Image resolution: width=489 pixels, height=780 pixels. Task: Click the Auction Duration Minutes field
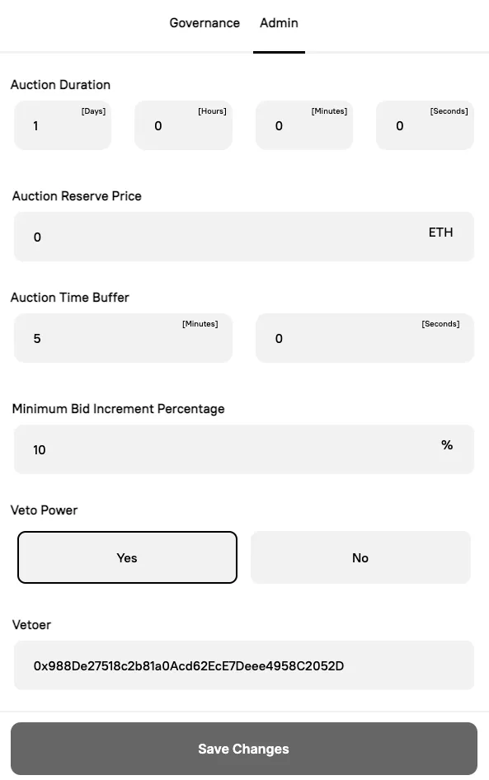point(304,125)
